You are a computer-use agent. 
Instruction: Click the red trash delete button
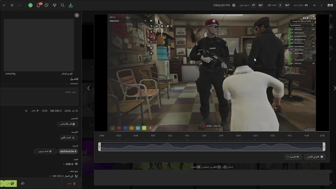click(x=71, y=183)
